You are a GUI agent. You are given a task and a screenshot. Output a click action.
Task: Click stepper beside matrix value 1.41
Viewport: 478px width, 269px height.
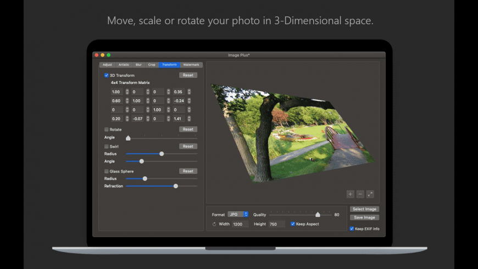(189, 119)
